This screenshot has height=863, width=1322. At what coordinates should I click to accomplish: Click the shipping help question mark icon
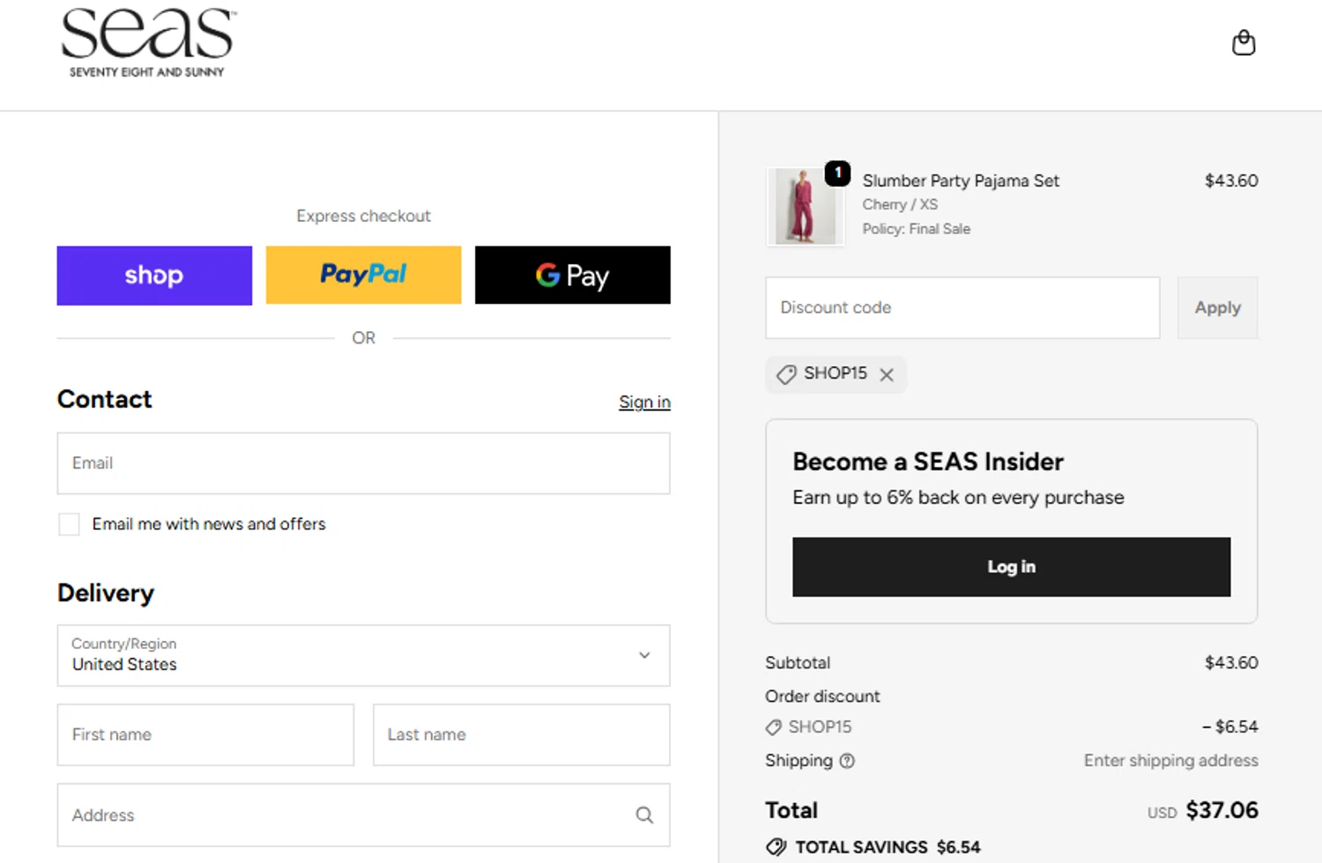847,761
